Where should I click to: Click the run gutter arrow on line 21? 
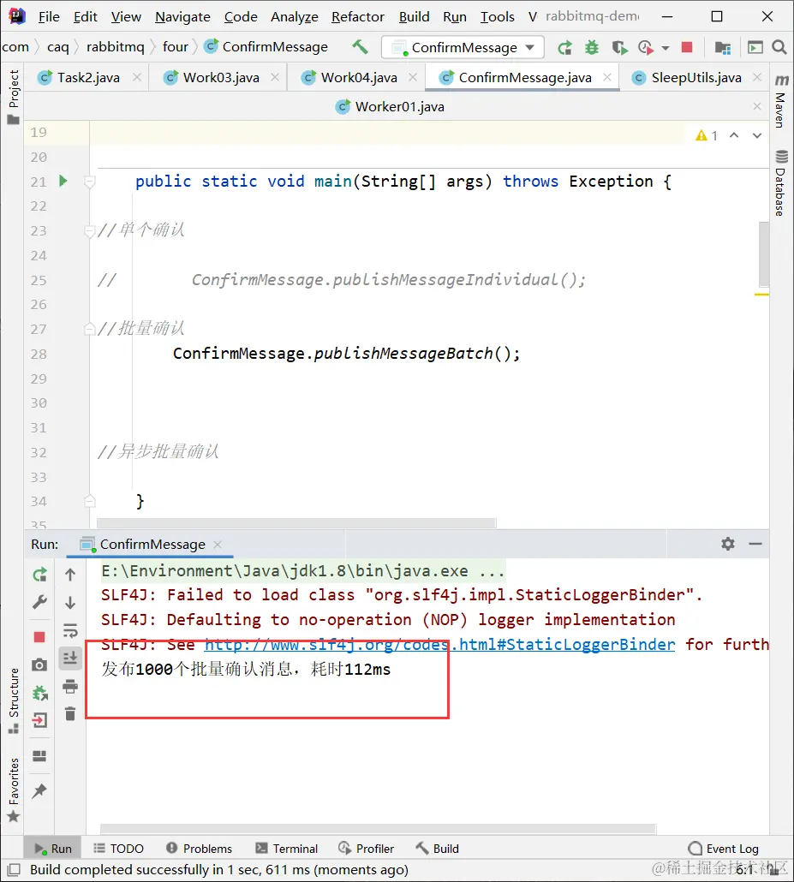point(63,181)
